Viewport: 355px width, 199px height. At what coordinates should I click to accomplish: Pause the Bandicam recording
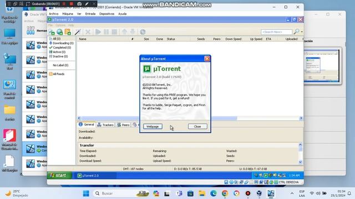(x=64, y=4)
